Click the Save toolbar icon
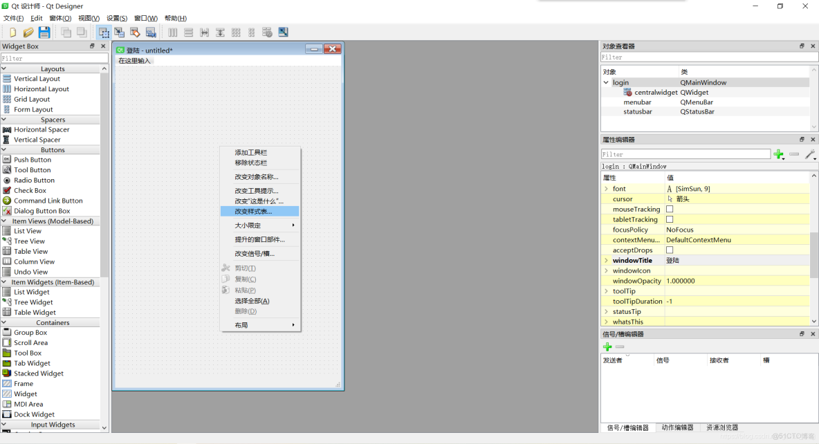Viewport: 819px width, 444px height. tap(44, 32)
